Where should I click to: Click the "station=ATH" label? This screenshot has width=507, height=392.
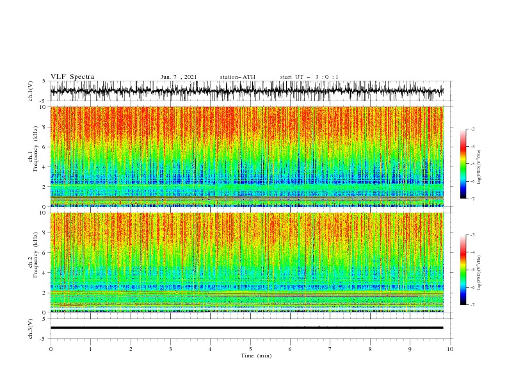tap(237, 77)
